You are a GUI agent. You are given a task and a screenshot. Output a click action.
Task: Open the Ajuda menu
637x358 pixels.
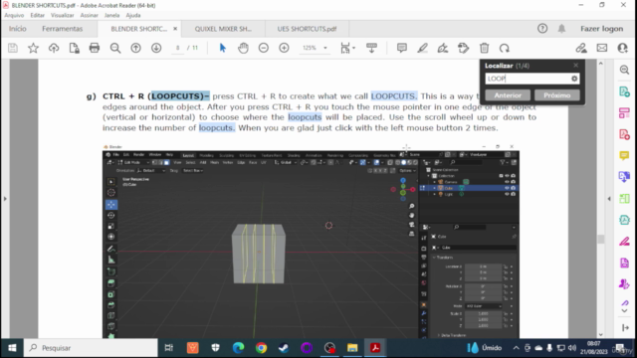pyautogui.click(x=133, y=15)
